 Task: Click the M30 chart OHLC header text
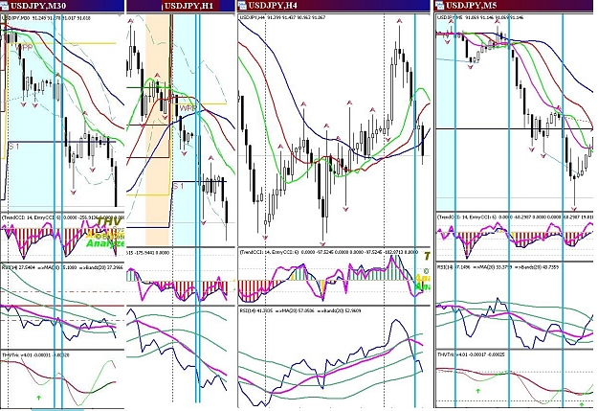coord(46,17)
